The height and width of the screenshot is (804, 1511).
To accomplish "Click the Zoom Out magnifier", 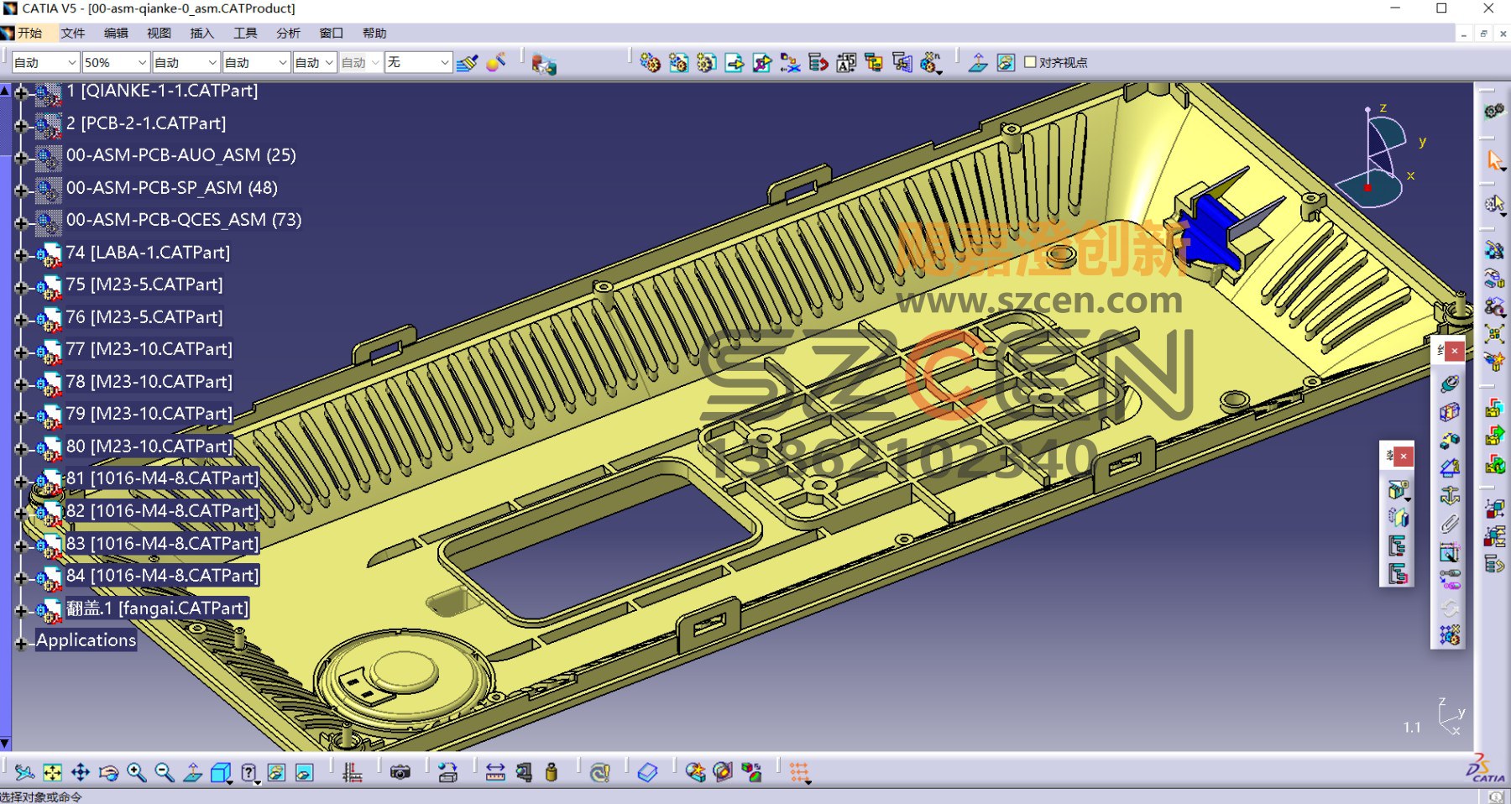I will [165, 773].
